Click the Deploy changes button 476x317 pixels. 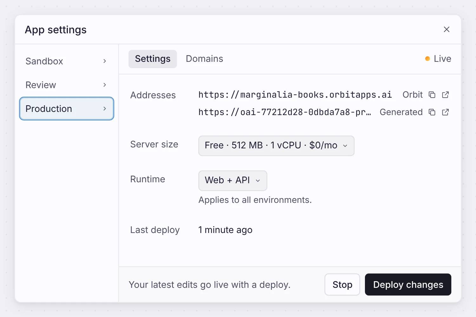pyautogui.click(x=408, y=285)
